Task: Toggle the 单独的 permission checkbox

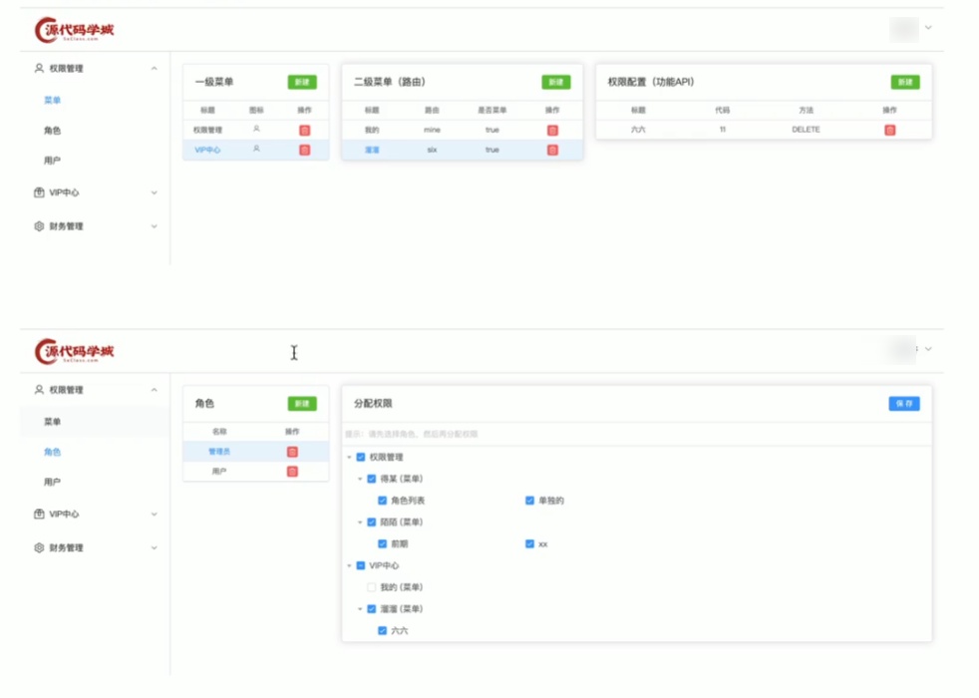Action: [528, 499]
